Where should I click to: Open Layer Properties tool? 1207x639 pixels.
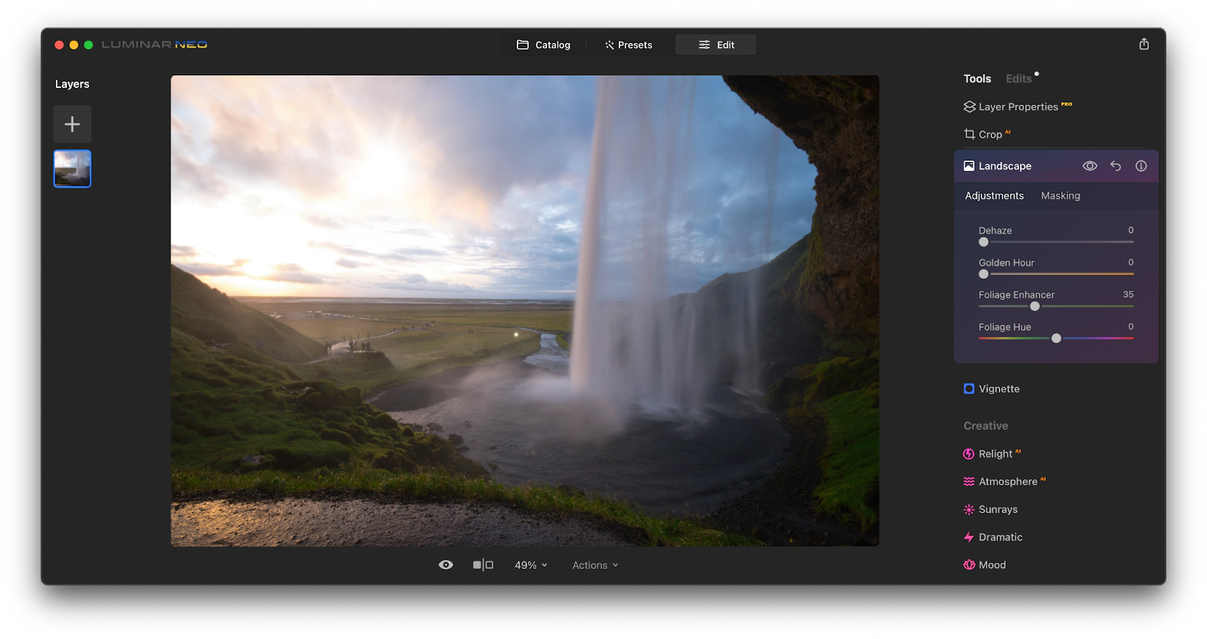pos(1017,107)
